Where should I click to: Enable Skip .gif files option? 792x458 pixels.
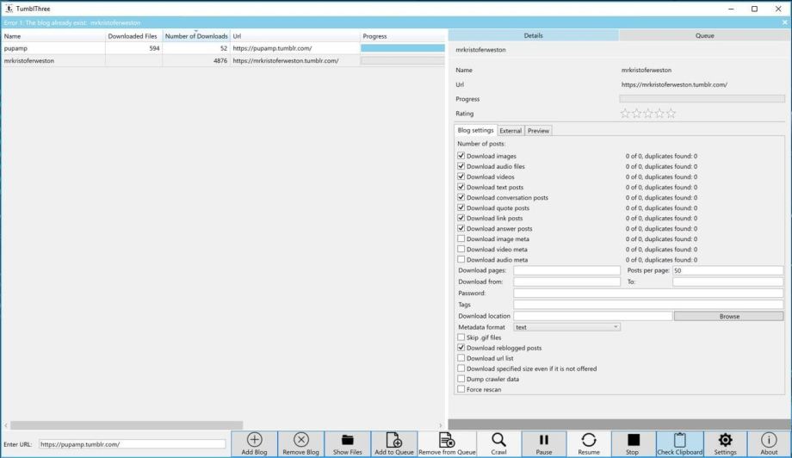(461, 337)
